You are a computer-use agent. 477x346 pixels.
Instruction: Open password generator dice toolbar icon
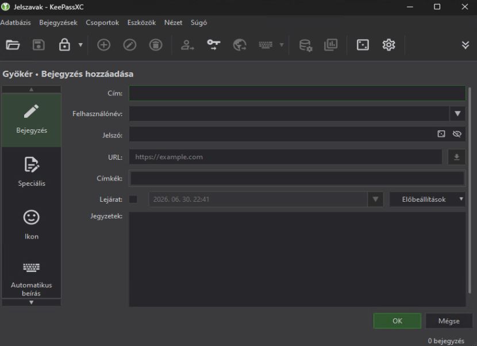click(363, 45)
